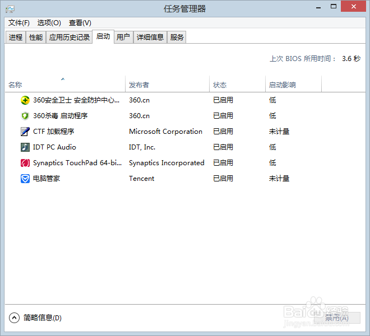Image resolution: width=370 pixels, height=336 pixels.
Task: Sort by the 启动影响 column header
Action: [x=294, y=84]
